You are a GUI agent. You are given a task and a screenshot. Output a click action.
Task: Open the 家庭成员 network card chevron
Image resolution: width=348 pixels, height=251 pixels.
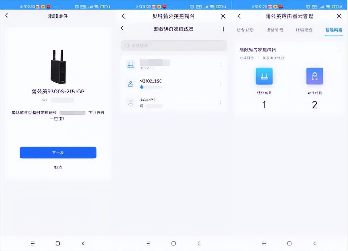pos(339,50)
